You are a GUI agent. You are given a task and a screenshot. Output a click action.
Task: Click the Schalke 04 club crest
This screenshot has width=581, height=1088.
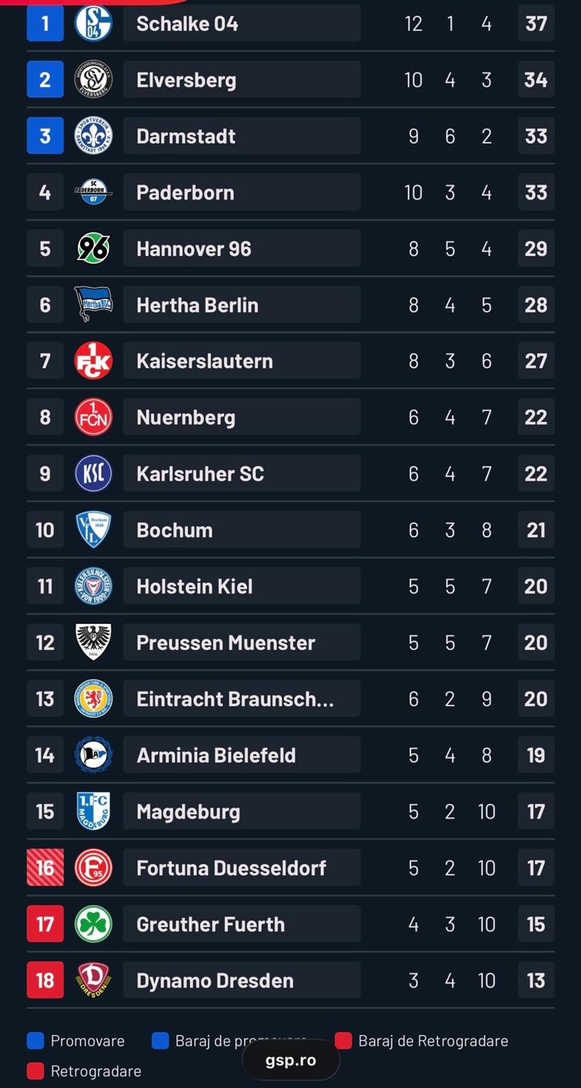point(94,23)
